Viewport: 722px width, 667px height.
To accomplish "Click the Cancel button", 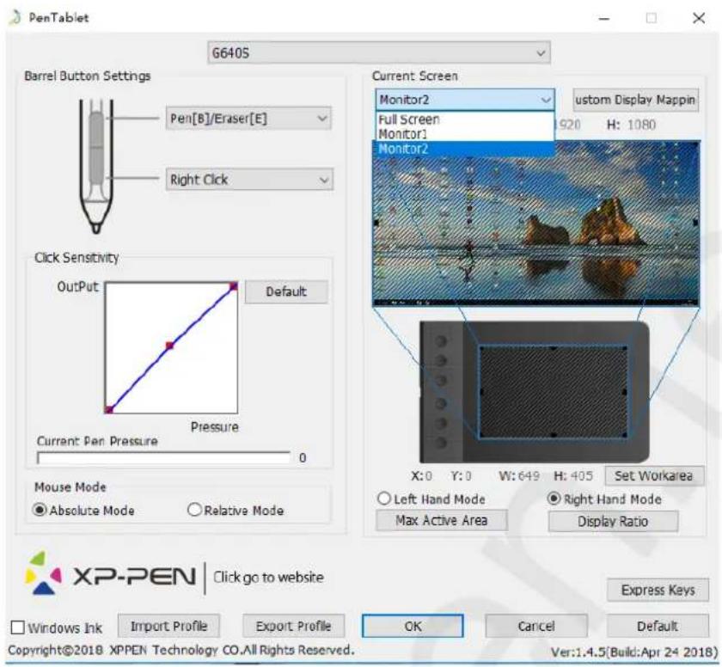I will [536, 626].
